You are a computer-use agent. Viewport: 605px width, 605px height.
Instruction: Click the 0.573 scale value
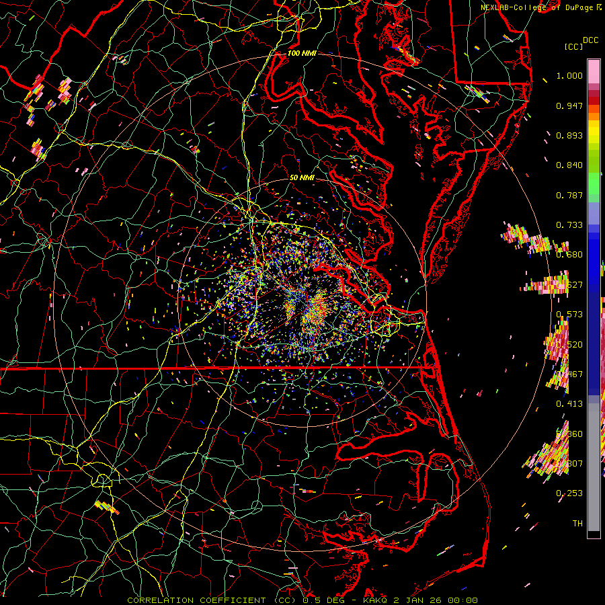pos(569,315)
